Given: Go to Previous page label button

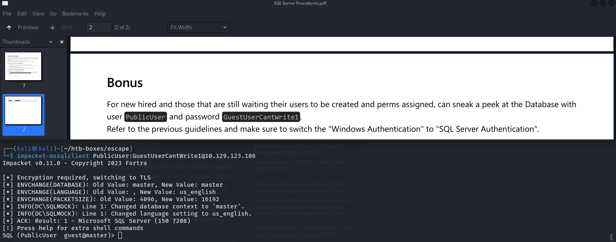Looking at the screenshot, I should [x=28, y=27].
